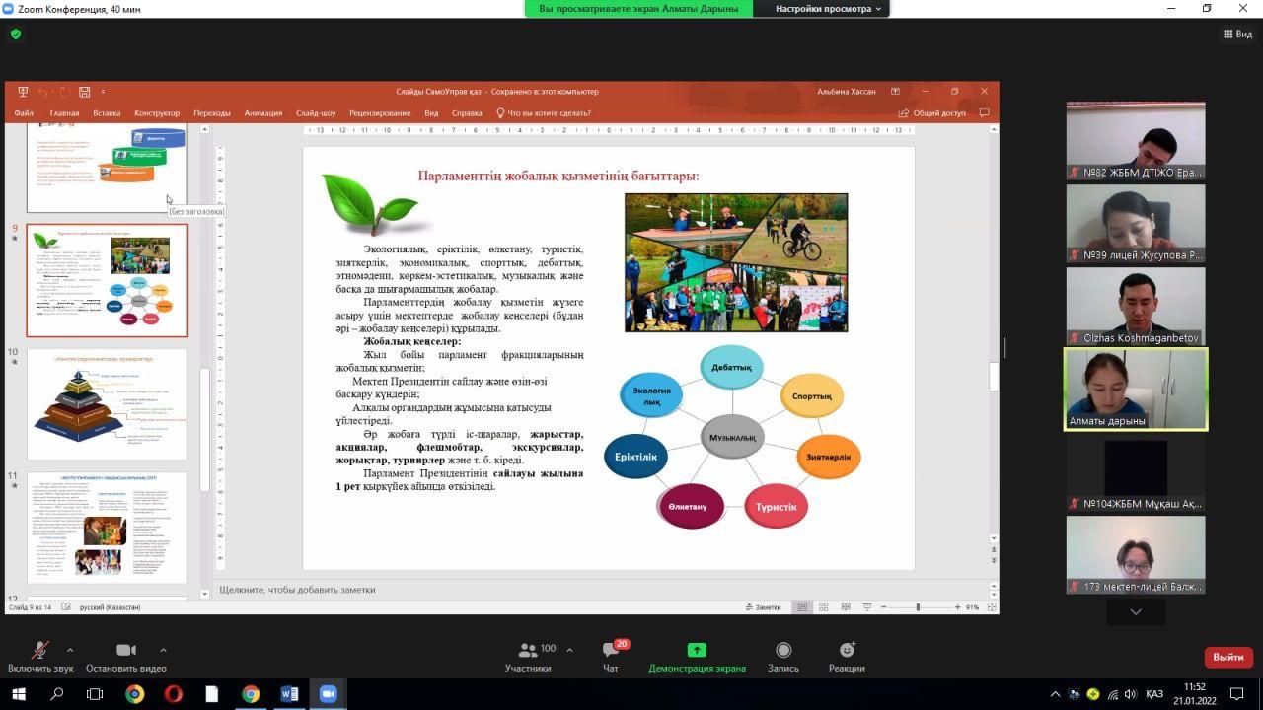Stop video with Остановить видео
The image size is (1263, 710).
pyautogui.click(x=125, y=656)
